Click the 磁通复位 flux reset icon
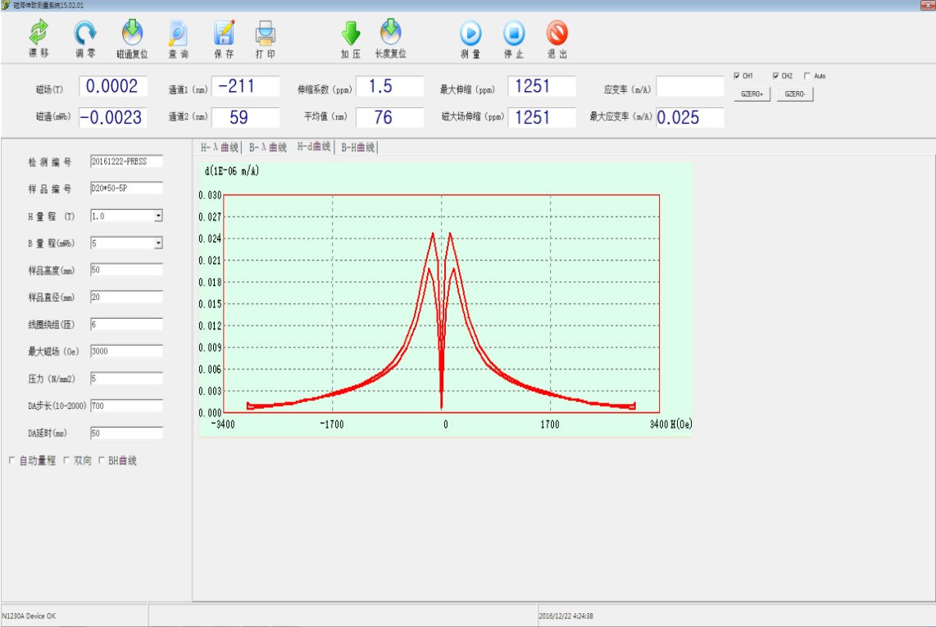This screenshot has width=936, height=627. (x=132, y=34)
